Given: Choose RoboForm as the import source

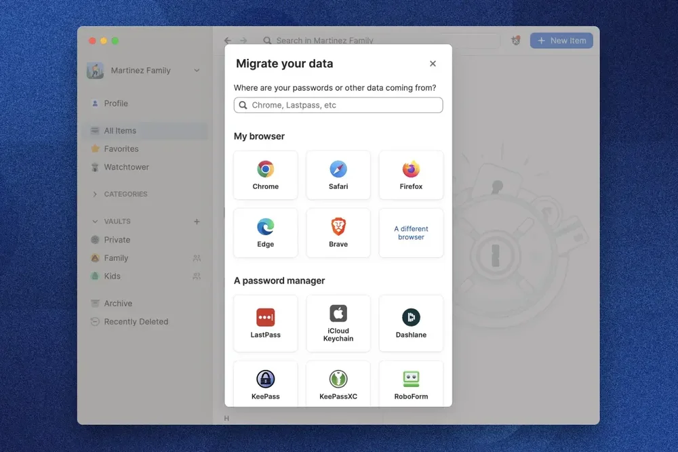Looking at the screenshot, I should point(411,384).
